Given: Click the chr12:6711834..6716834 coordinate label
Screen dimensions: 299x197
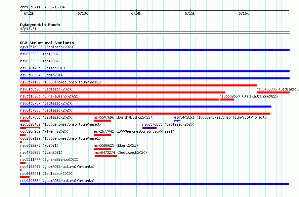Looking at the screenshot, I should 42,7.
